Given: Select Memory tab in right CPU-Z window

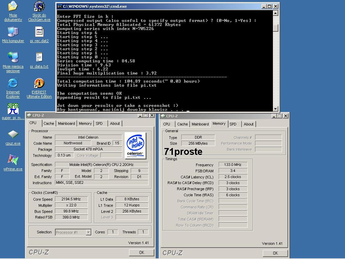Looking at the screenshot, I should coord(219,123).
